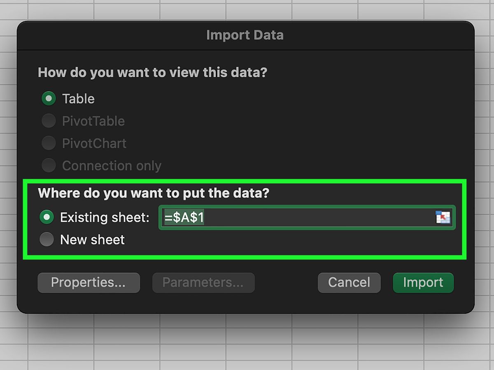Select the Existing sheet radio button
This screenshot has height=370, width=494.
pyautogui.click(x=47, y=217)
